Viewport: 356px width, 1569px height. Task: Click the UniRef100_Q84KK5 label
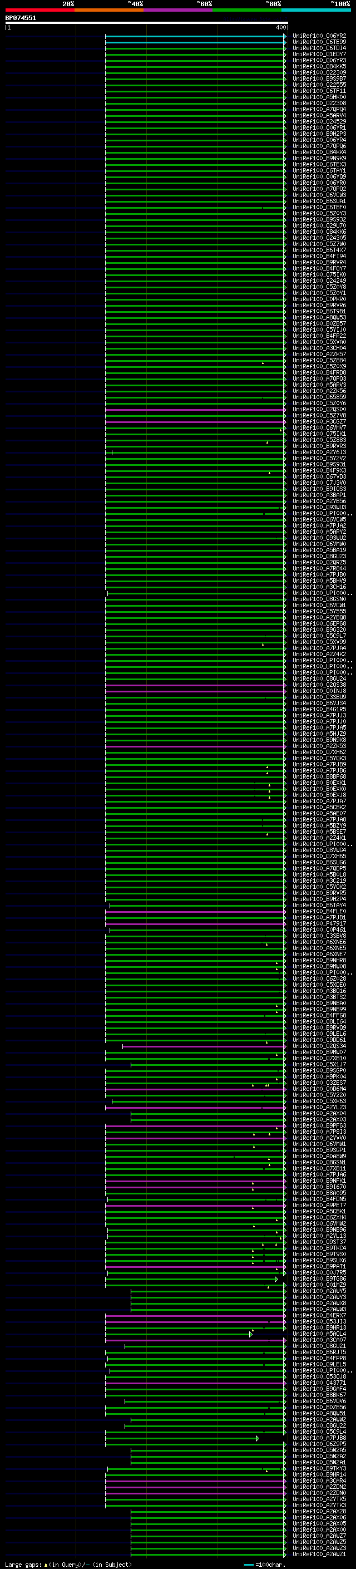(x=319, y=66)
